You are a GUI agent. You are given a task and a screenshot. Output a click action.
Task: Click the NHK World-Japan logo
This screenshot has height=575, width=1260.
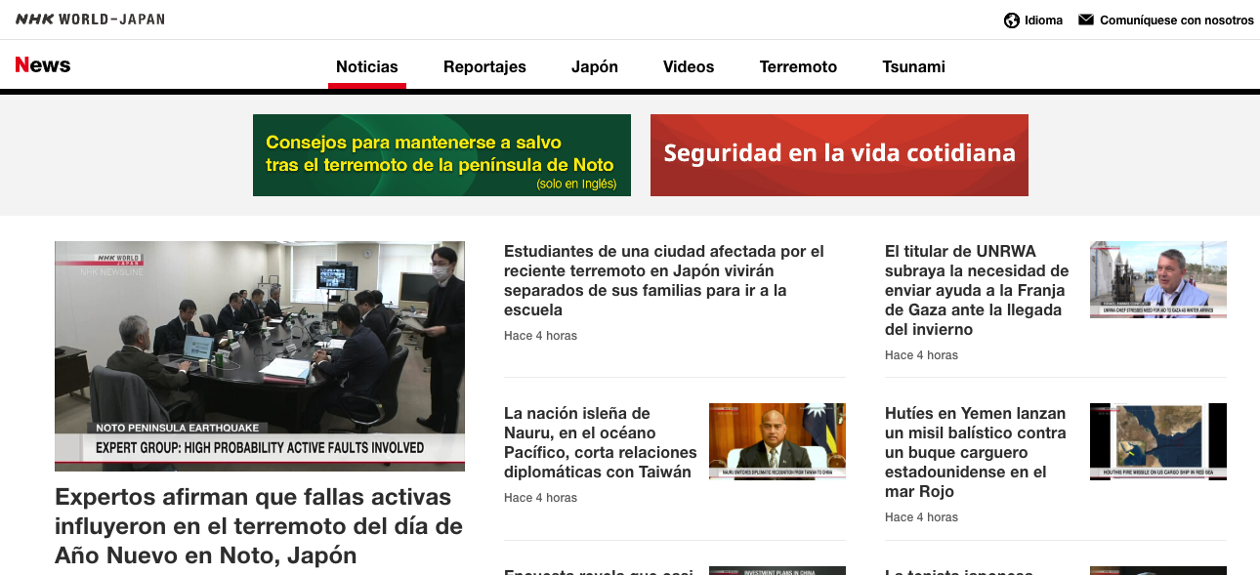pyautogui.click(x=90, y=20)
